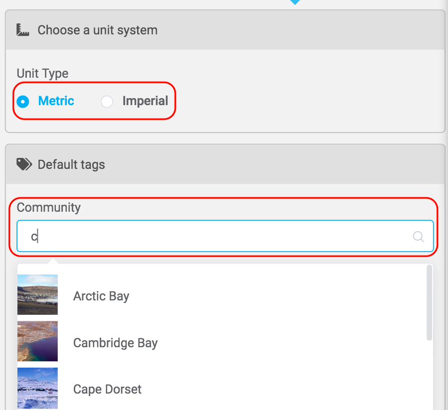This screenshot has width=448, height=410.
Task: Click the Cape Dorset thumbnail image
Action: (37, 388)
